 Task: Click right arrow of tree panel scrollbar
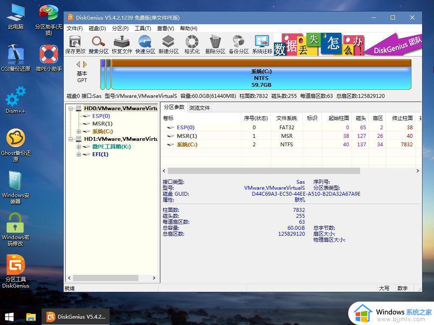click(154, 278)
